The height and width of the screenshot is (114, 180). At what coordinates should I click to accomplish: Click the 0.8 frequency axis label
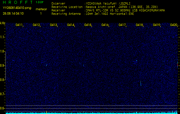click(2, 80)
